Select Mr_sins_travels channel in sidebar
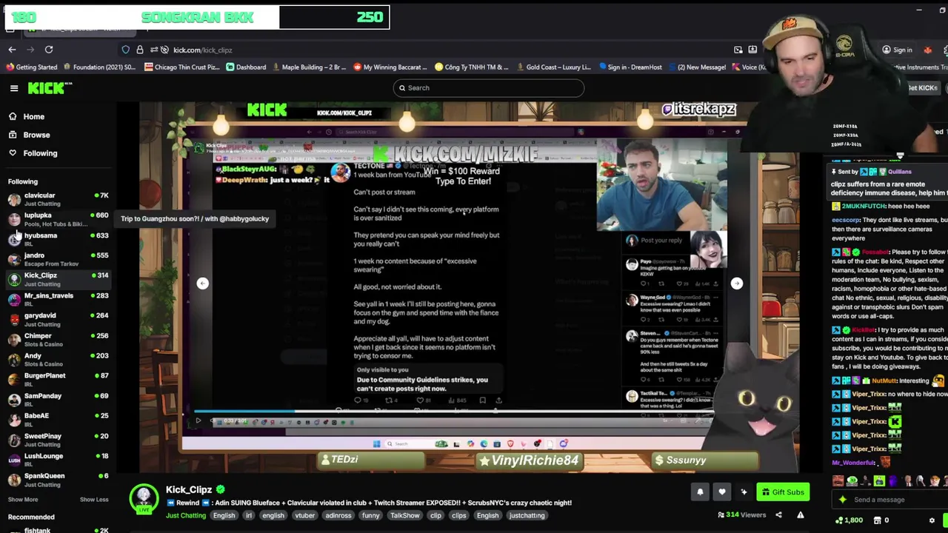This screenshot has height=533, width=948. point(58,299)
